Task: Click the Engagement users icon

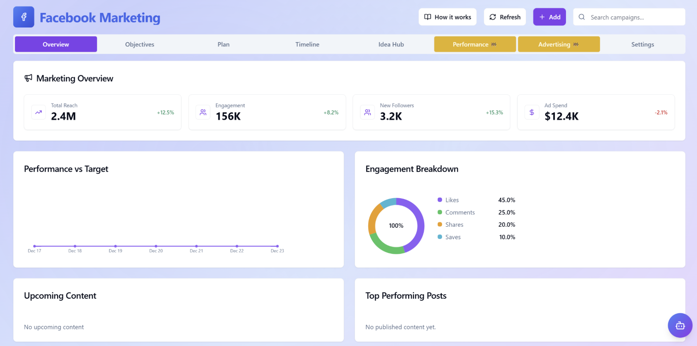Action: 203,112
